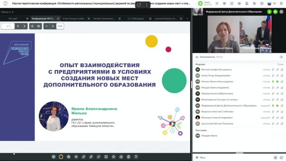The image size is (286, 161).
Task: Click the folder icon in header
Action: pos(239,3)
